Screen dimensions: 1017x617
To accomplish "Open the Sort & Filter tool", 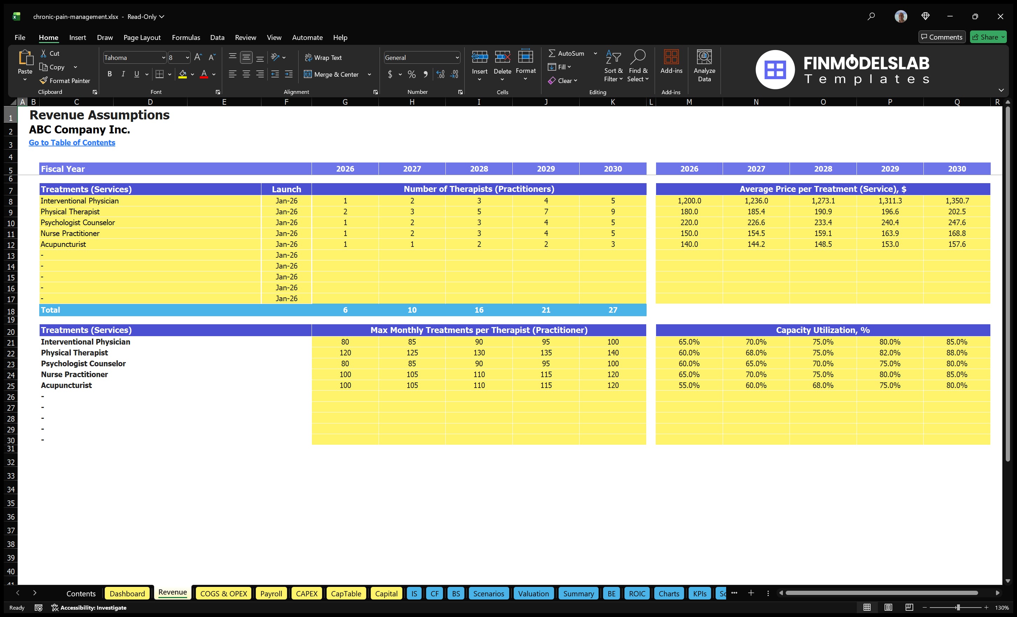I will coord(613,66).
